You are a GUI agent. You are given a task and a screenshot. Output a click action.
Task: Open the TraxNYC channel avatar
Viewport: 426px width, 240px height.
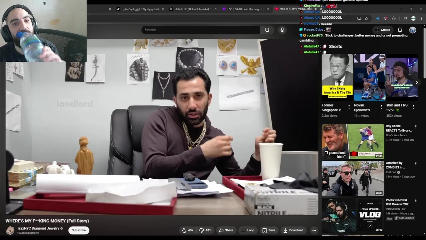pos(10,230)
